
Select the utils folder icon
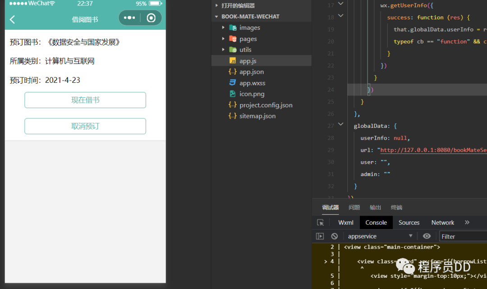click(233, 50)
